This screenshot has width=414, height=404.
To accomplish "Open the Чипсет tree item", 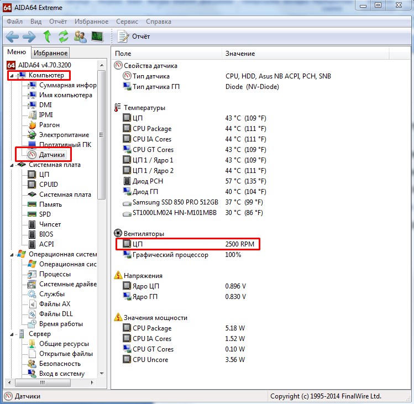I will click(x=44, y=224).
